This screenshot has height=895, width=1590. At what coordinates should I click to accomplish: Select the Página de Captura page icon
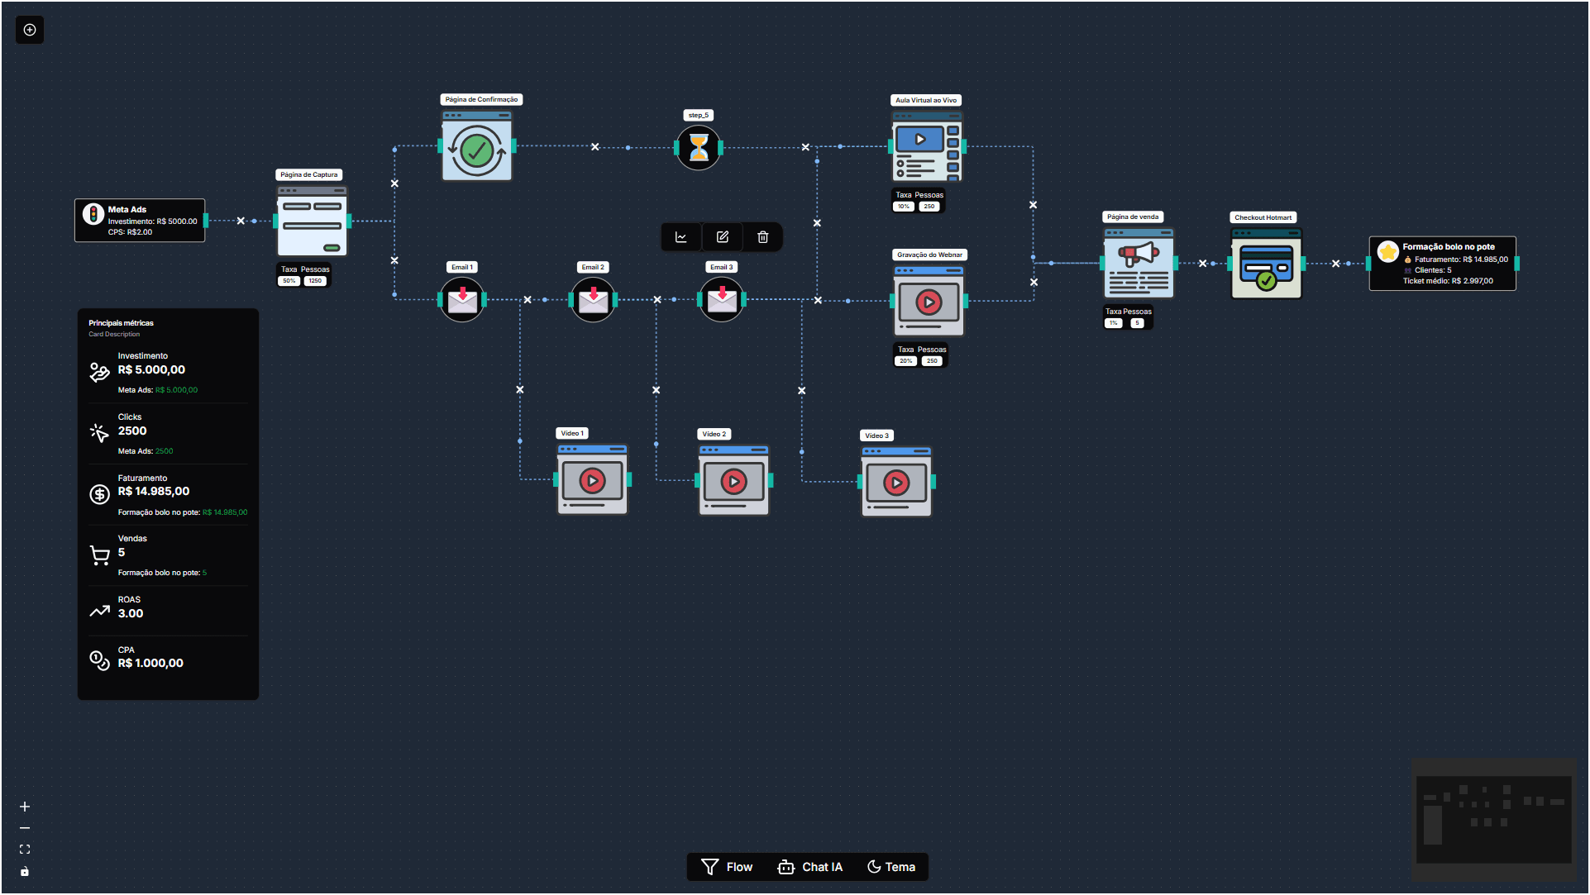coord(312,221)
